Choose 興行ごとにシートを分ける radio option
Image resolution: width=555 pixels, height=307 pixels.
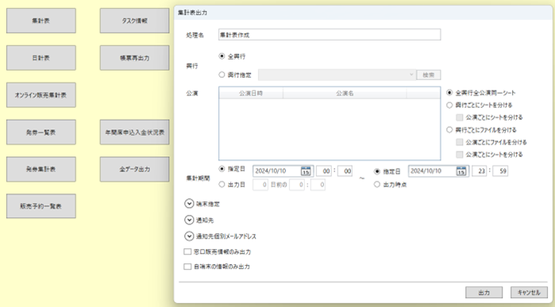tap(449, 105)
